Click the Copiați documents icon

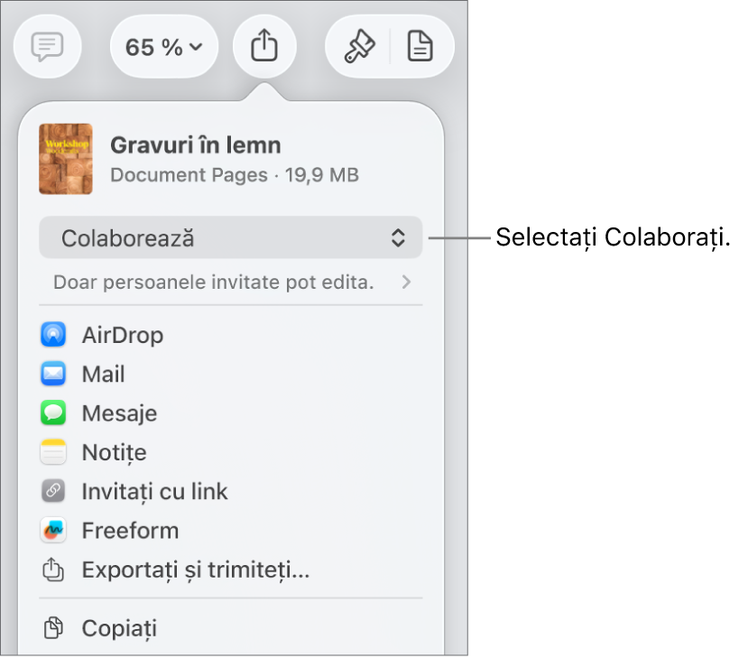click(x=53, y=628)
